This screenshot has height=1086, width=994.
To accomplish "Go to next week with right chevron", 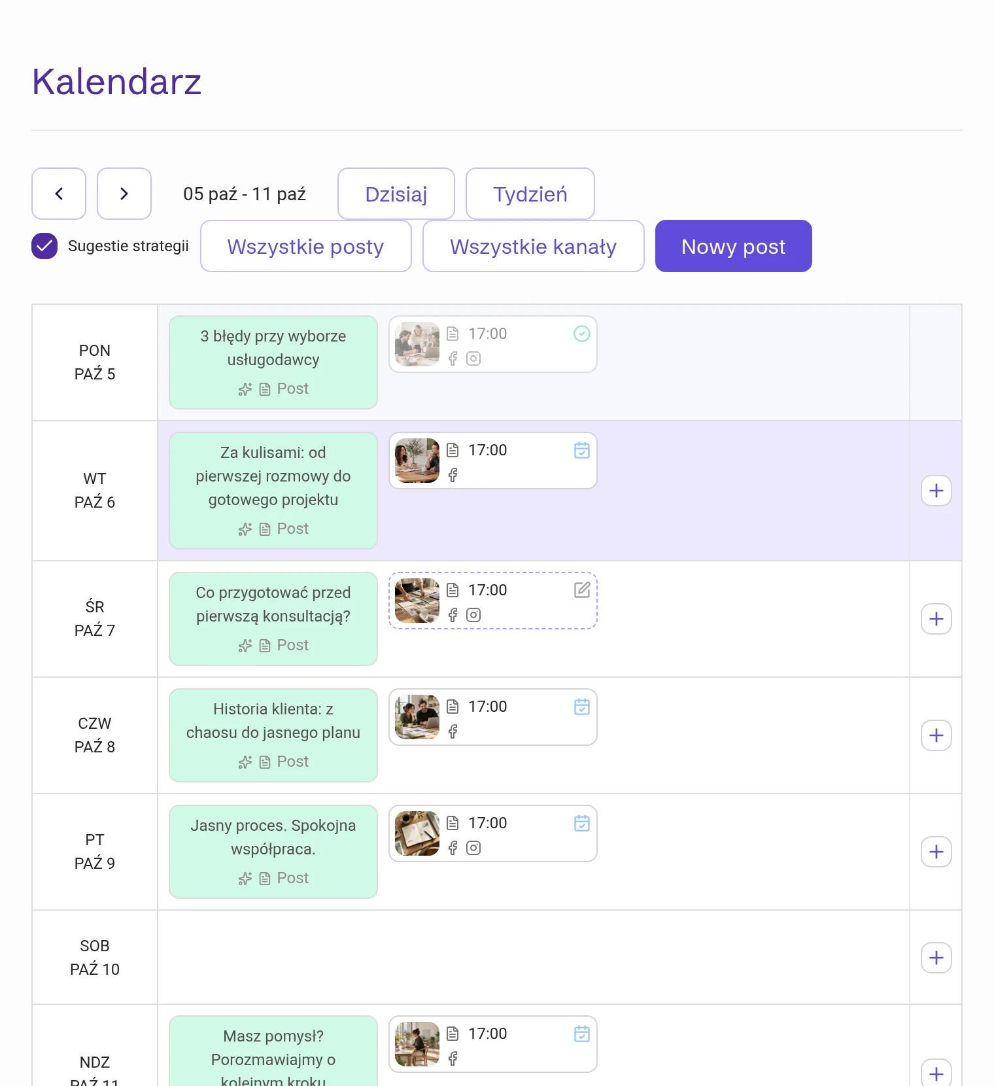I will point(124,194).
